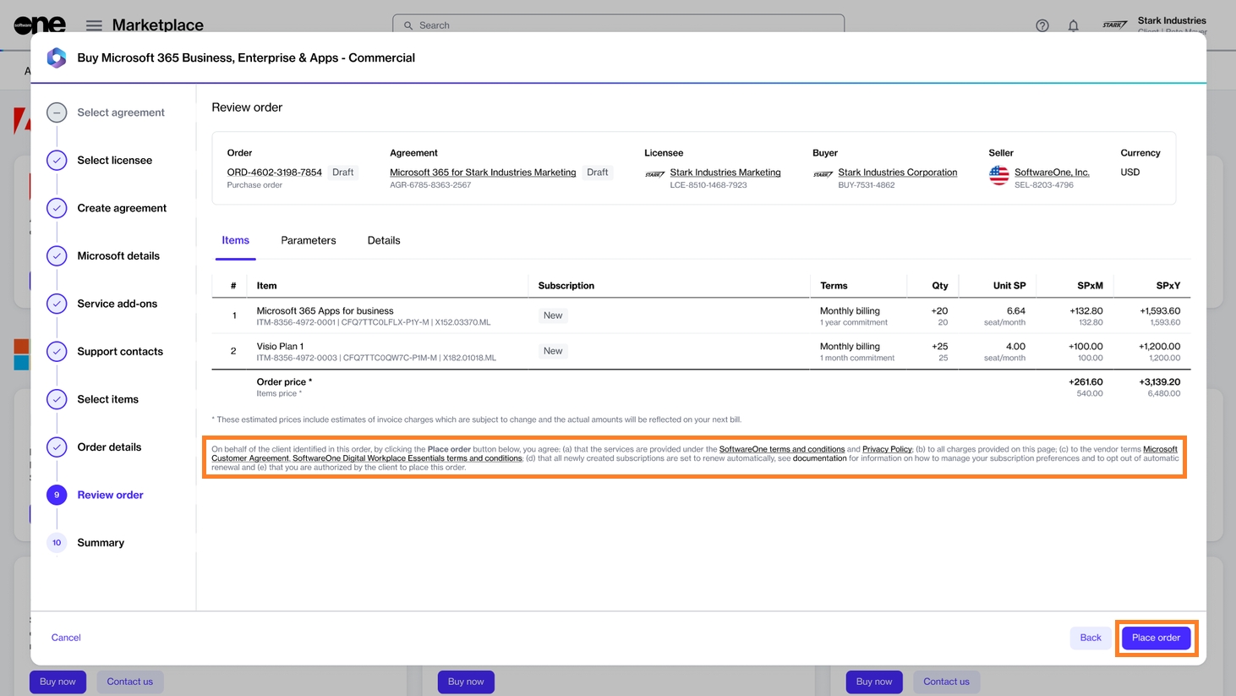Screen dimensions: 1236x696
Task: Cancel the purchase order
Action: 66,638
